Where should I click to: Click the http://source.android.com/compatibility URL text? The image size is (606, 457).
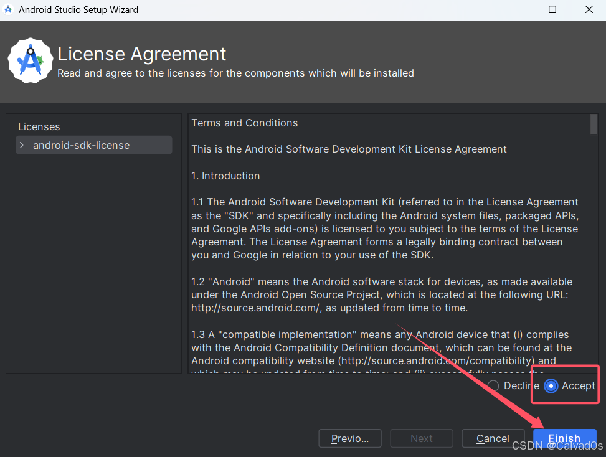(437, 361)
